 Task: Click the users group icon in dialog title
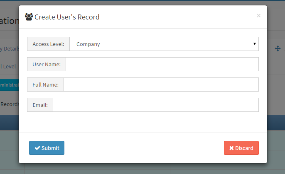coord(29,17)
